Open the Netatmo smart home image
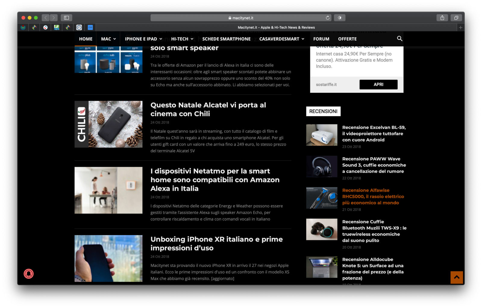 [108, 190]
